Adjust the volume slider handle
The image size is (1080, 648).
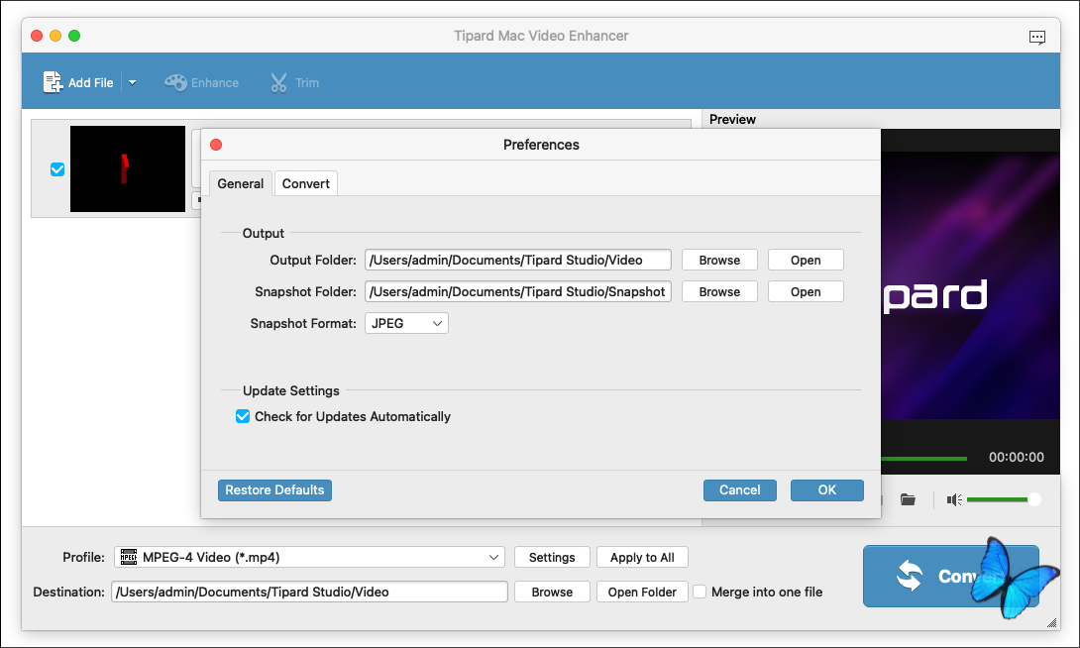point(1033,499)
